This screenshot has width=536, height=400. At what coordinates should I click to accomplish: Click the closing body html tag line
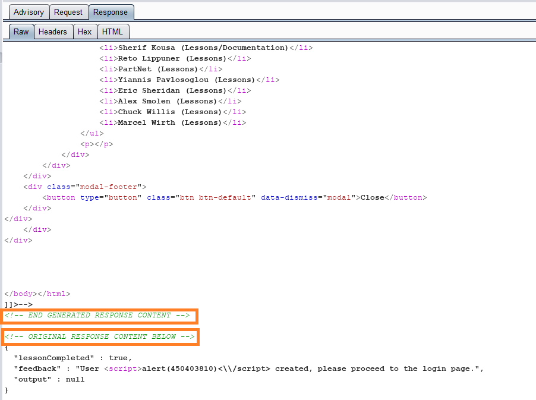(37, 294)
